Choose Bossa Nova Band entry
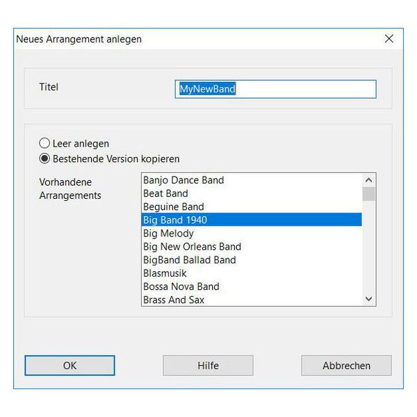The image size is (417, 417). (181, 286)
